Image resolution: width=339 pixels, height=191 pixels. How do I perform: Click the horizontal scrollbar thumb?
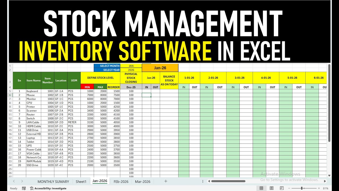[228, 181]
